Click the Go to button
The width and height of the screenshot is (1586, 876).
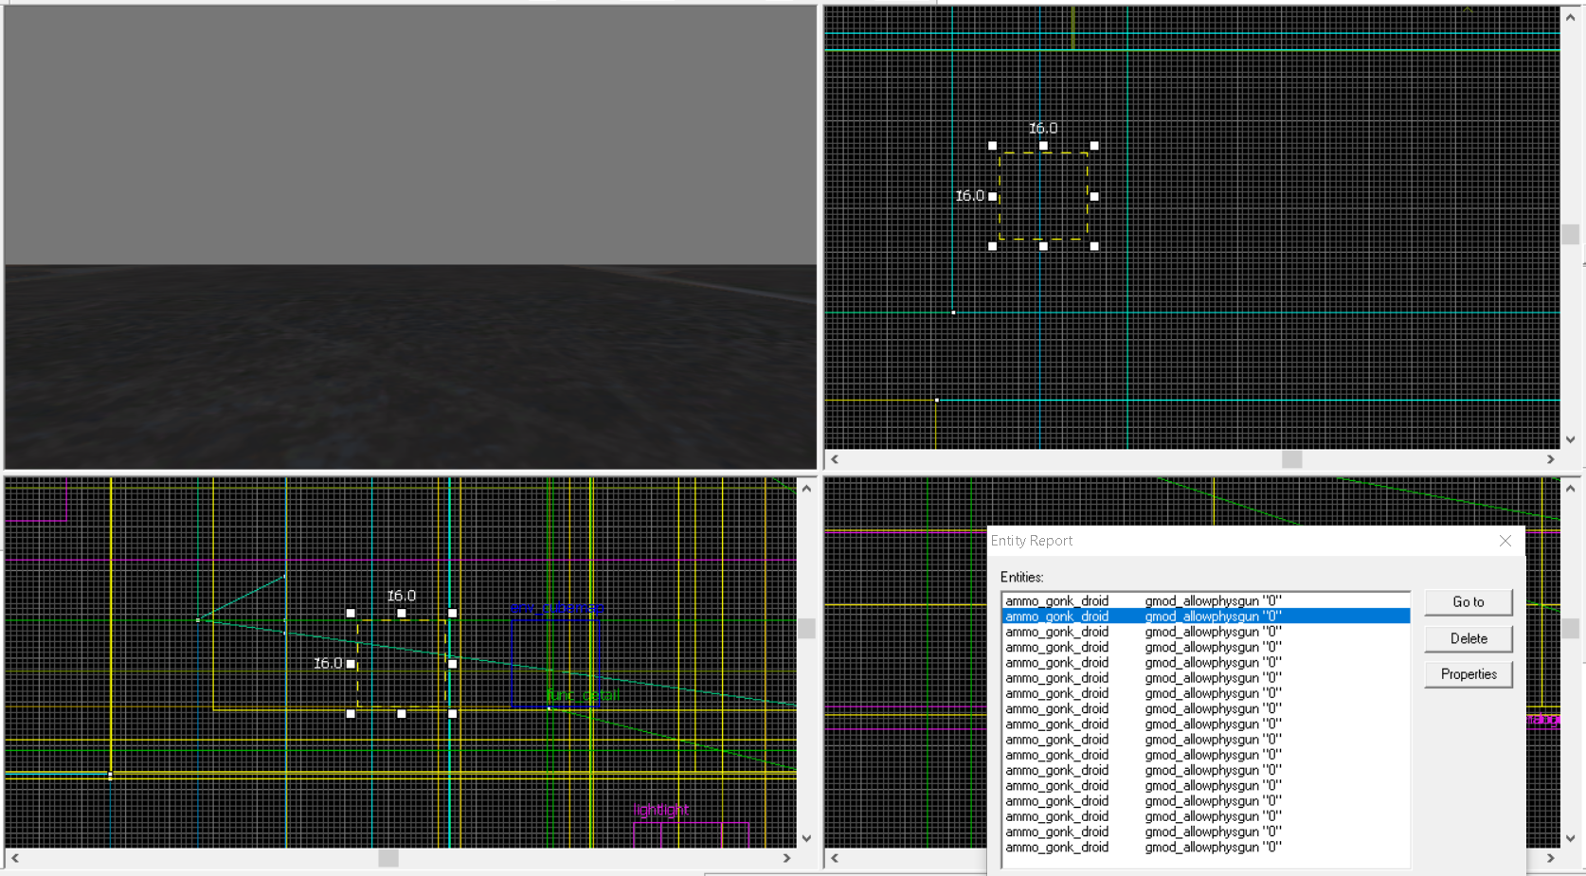[x=1469, y=601]
